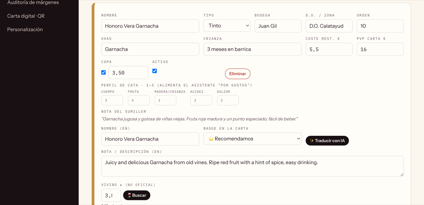Click the textarea resize handle corner
The width and height of the screenshot is (424, 205).
point(402,175)
